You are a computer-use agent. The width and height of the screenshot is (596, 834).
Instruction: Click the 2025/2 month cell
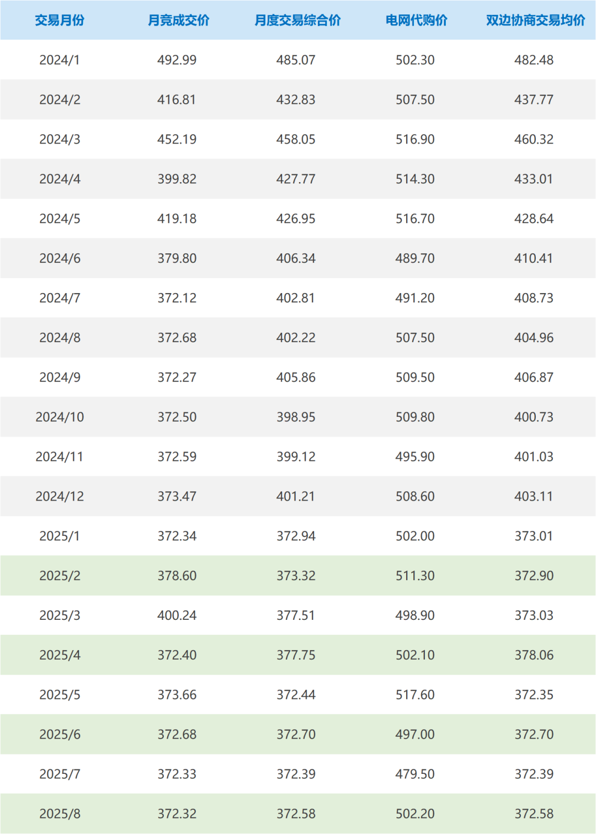60,576
